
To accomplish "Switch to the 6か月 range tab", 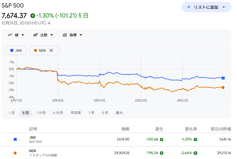I will point(58,113).
